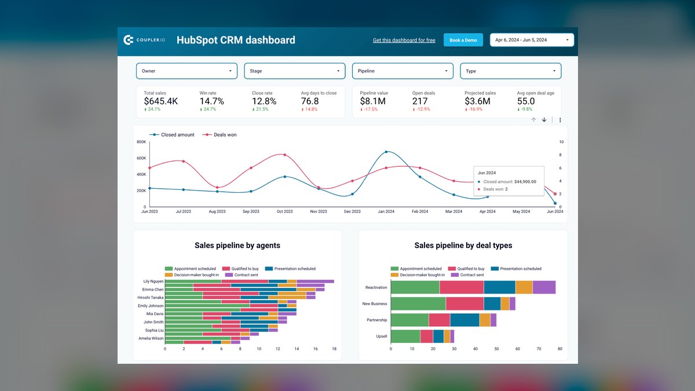Click the Projected sales value $3.6M
The image size is (695, 391).
[x=478, y=101]
